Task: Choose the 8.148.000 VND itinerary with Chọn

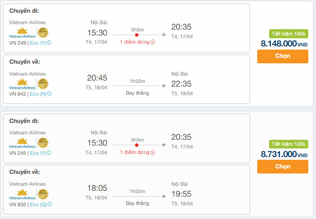Action: (283, 56)
